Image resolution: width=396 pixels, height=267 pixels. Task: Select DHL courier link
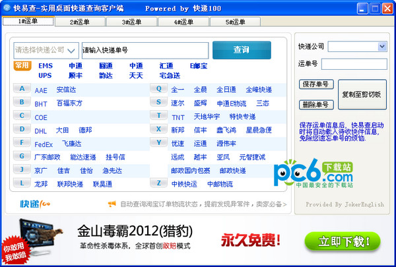[41, 131]
